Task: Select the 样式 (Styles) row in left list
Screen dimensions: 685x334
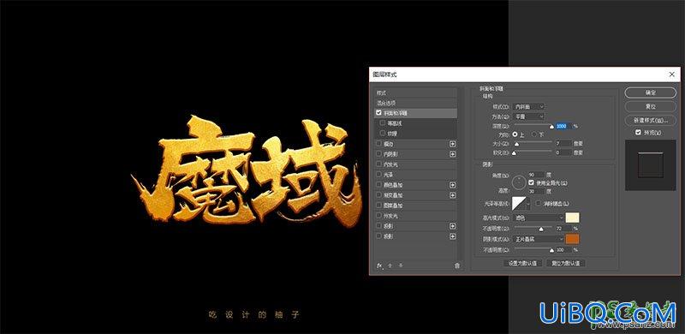Action: (x=416, y=93)
